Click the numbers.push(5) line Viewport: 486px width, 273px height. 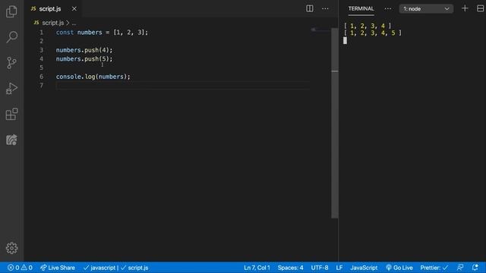click(x=84, y=59)
